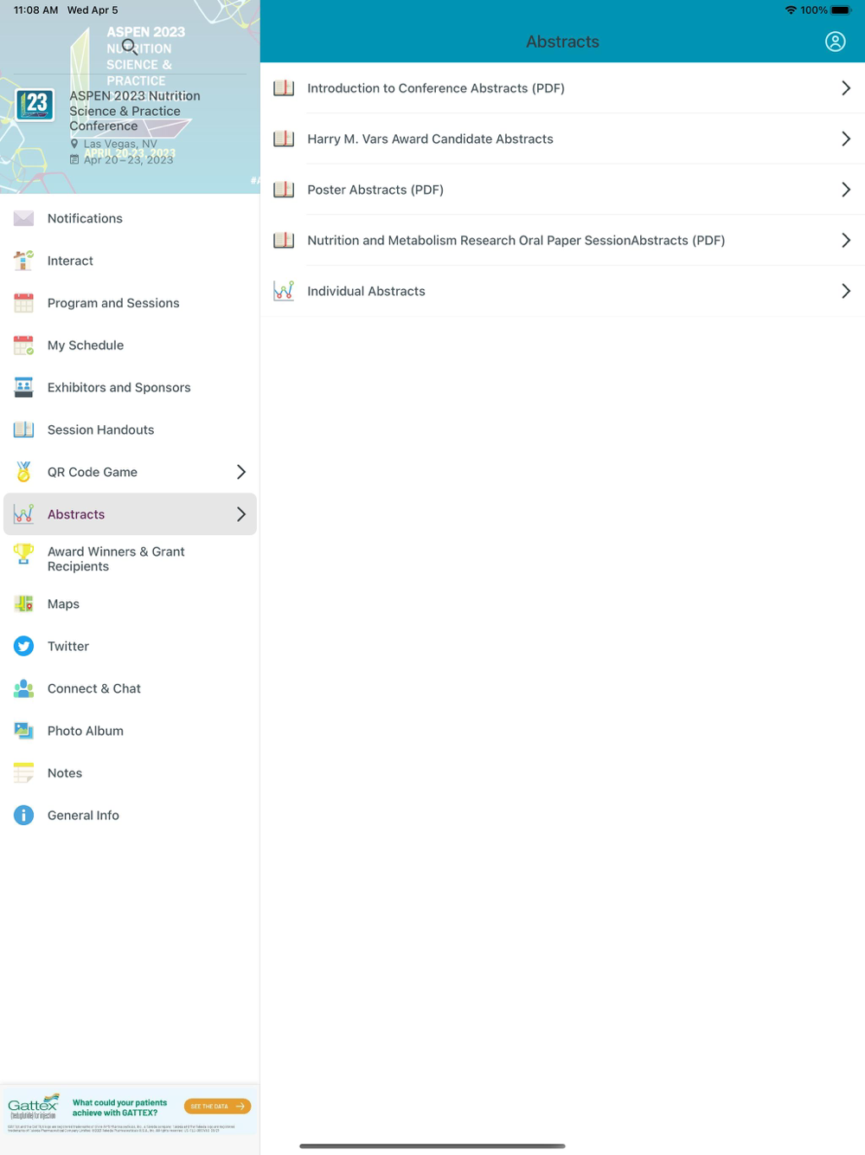The width and height of the screenshot is (865, 1155).
Task: Click the Award Winners trophy icon
Action: coord(24,554)
